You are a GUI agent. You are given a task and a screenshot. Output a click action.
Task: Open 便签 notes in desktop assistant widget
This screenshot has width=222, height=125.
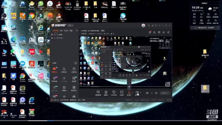[194, 15]
